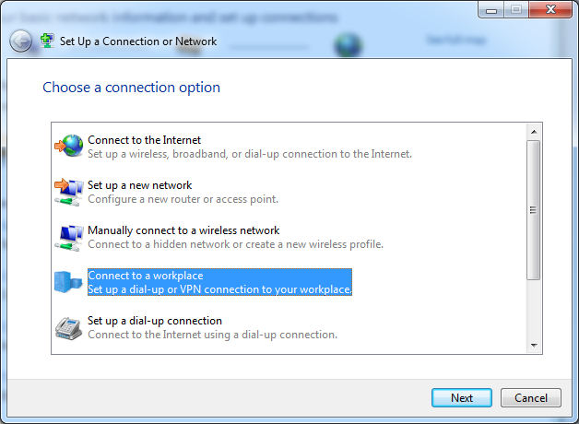The width and height of the screenshot is (579, 424).
Task: Click the scrollbar thumb in options list
Action: pyautogui.click(x=533, y=209)
